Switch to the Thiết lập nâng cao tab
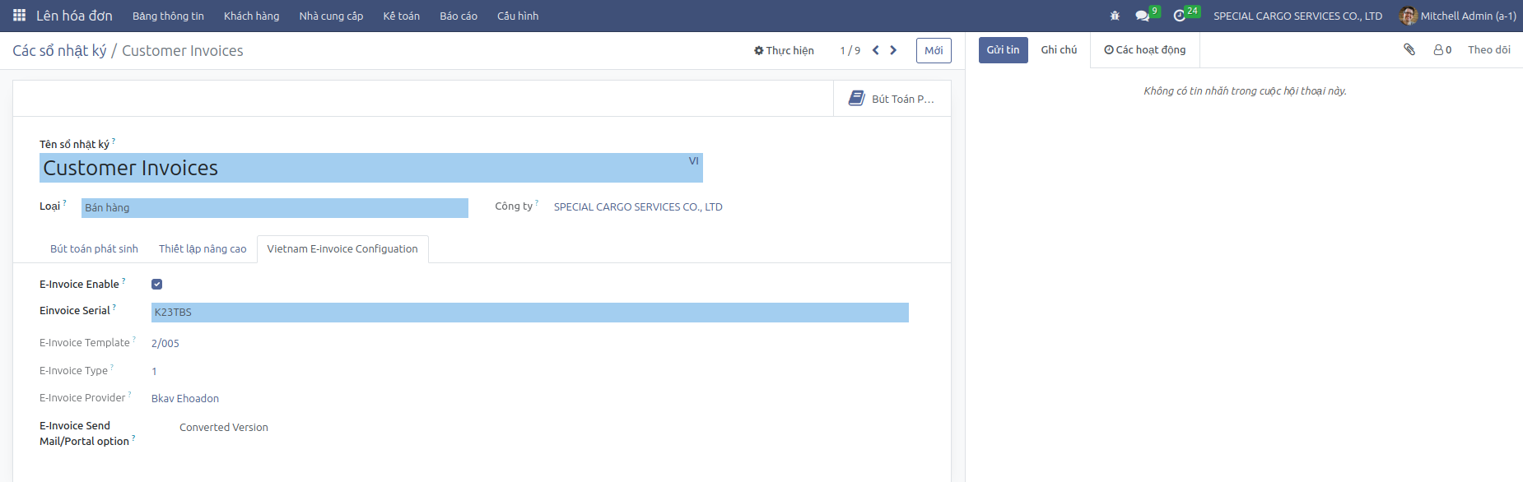1523x482 pixels. pos(203,249)
